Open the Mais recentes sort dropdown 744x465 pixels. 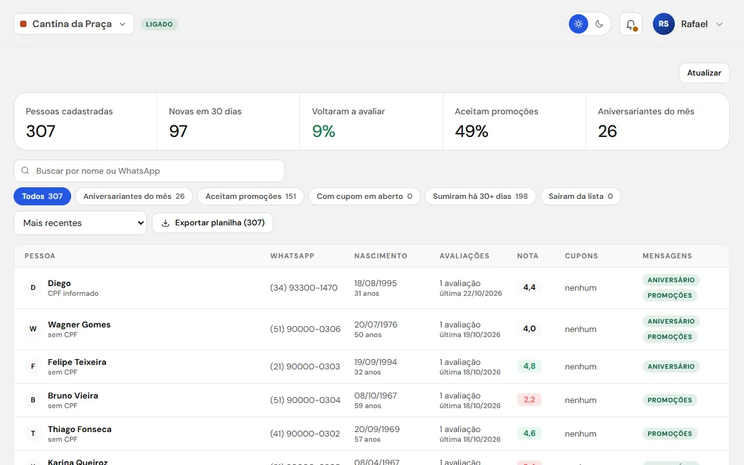coord(80,223)
